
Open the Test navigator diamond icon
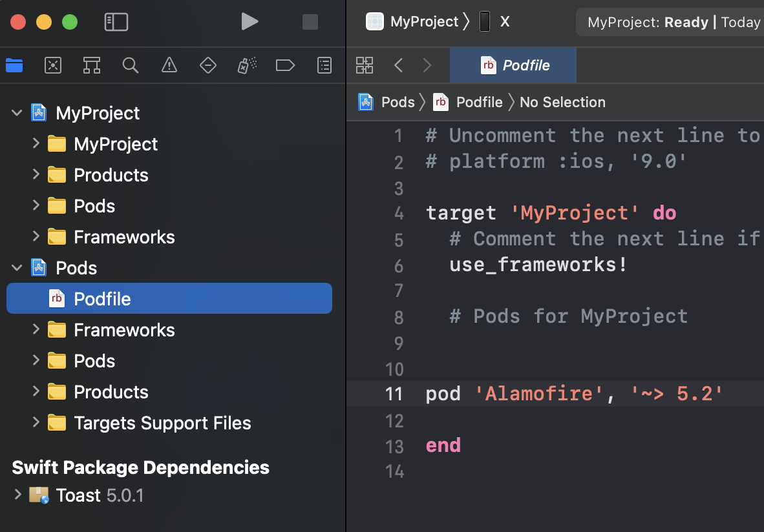(208, 65)
